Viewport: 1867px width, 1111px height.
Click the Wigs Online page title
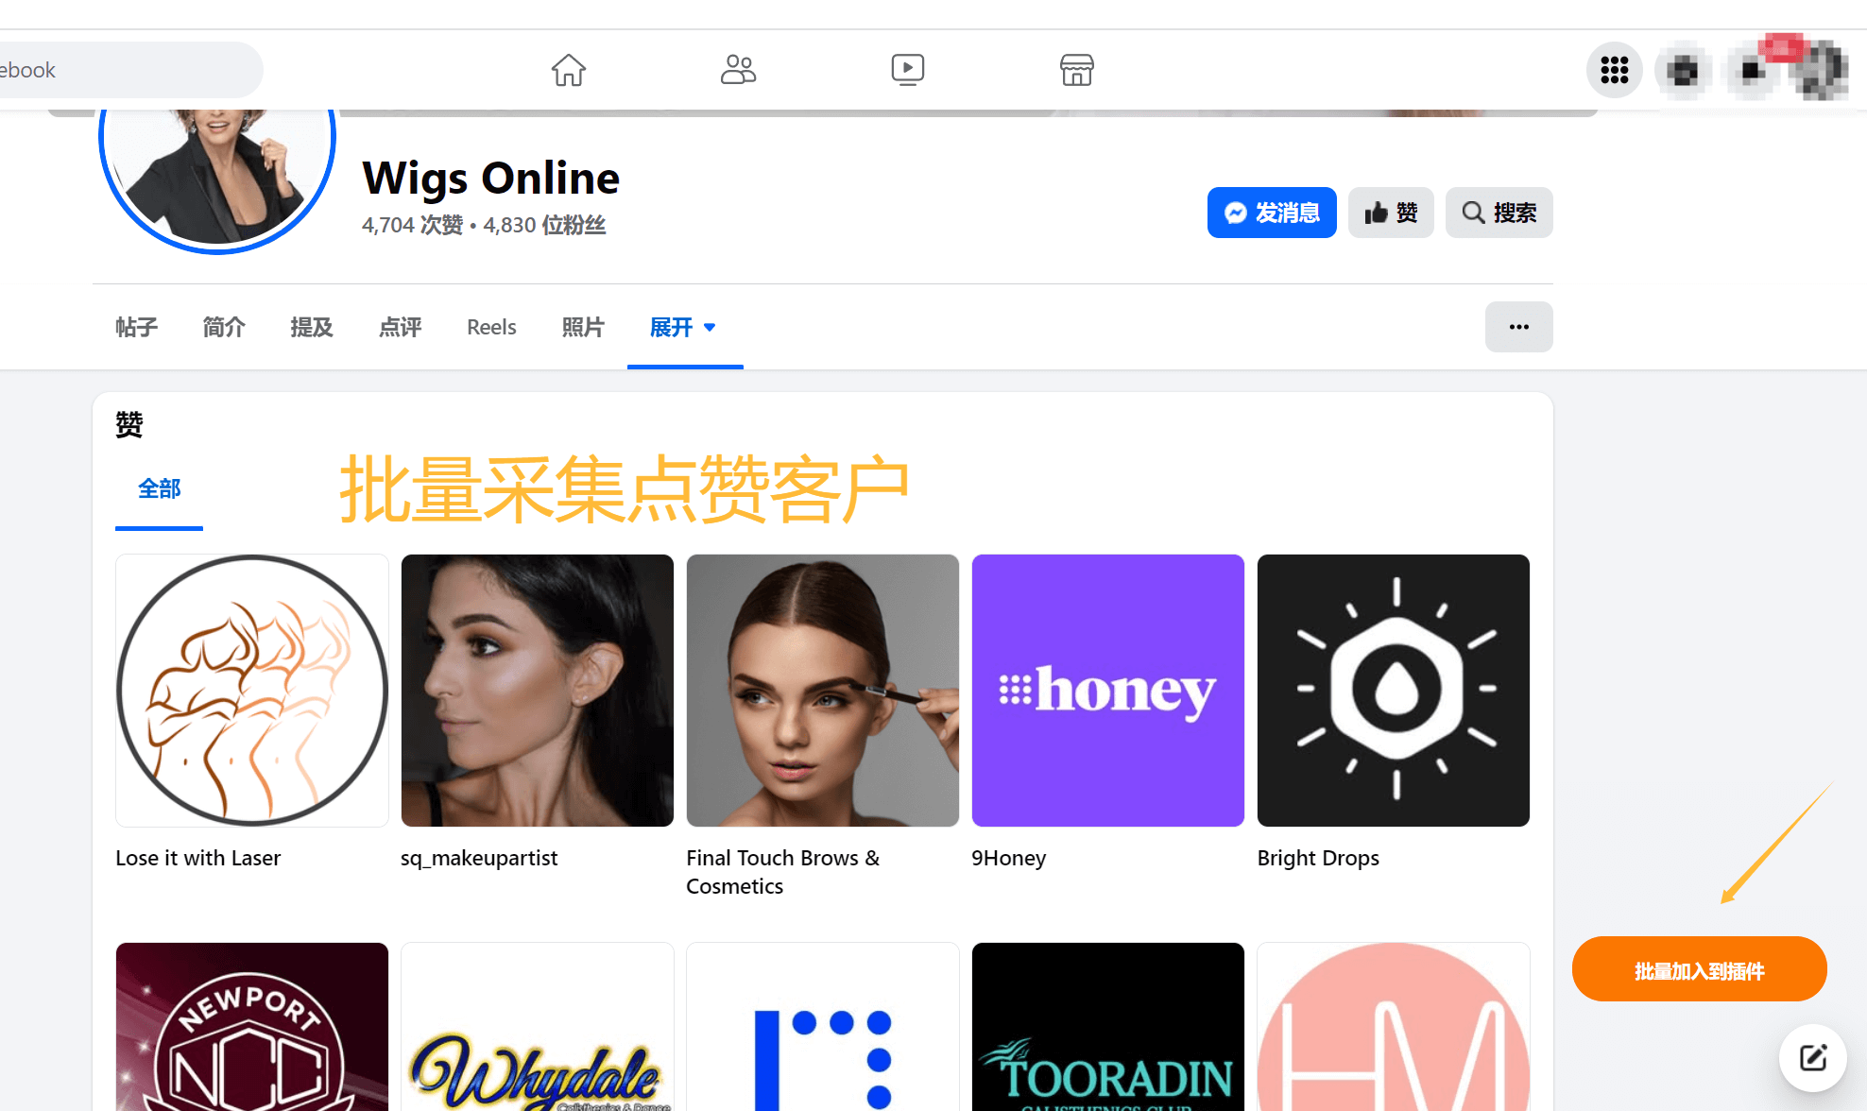(491, 178)
